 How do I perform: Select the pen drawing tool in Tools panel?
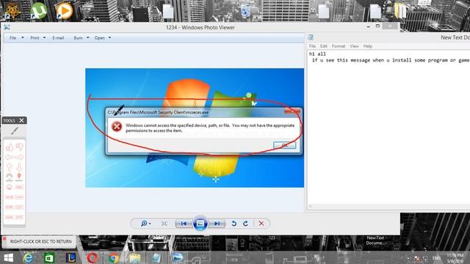[x=15, y=131]
